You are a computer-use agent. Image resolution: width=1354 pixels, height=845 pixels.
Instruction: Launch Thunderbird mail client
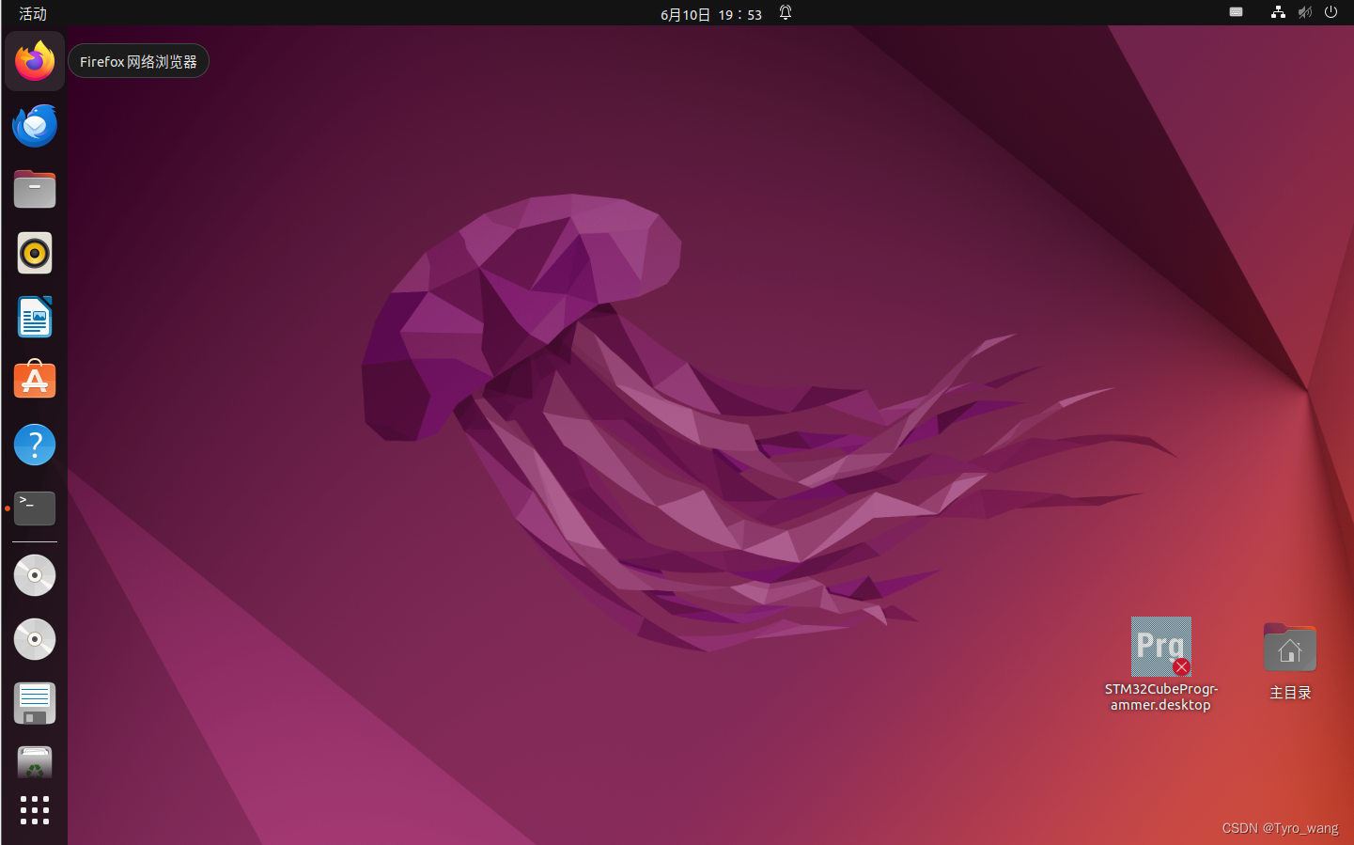[x=34, y=125]
